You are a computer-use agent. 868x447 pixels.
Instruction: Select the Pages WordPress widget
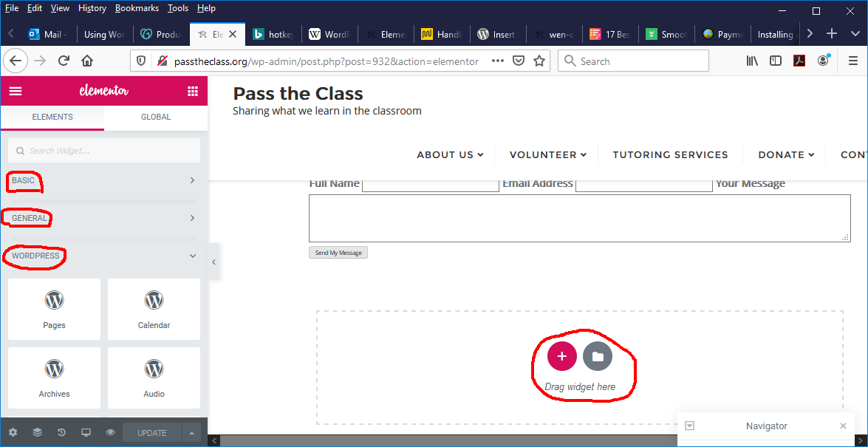(x=54, y=309)
